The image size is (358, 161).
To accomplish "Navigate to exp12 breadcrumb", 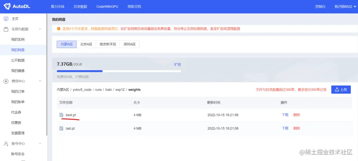I will click(120, 90).
